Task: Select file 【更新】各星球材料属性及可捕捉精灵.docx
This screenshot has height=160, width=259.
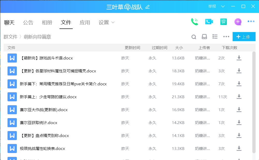Action: (58, 71)
